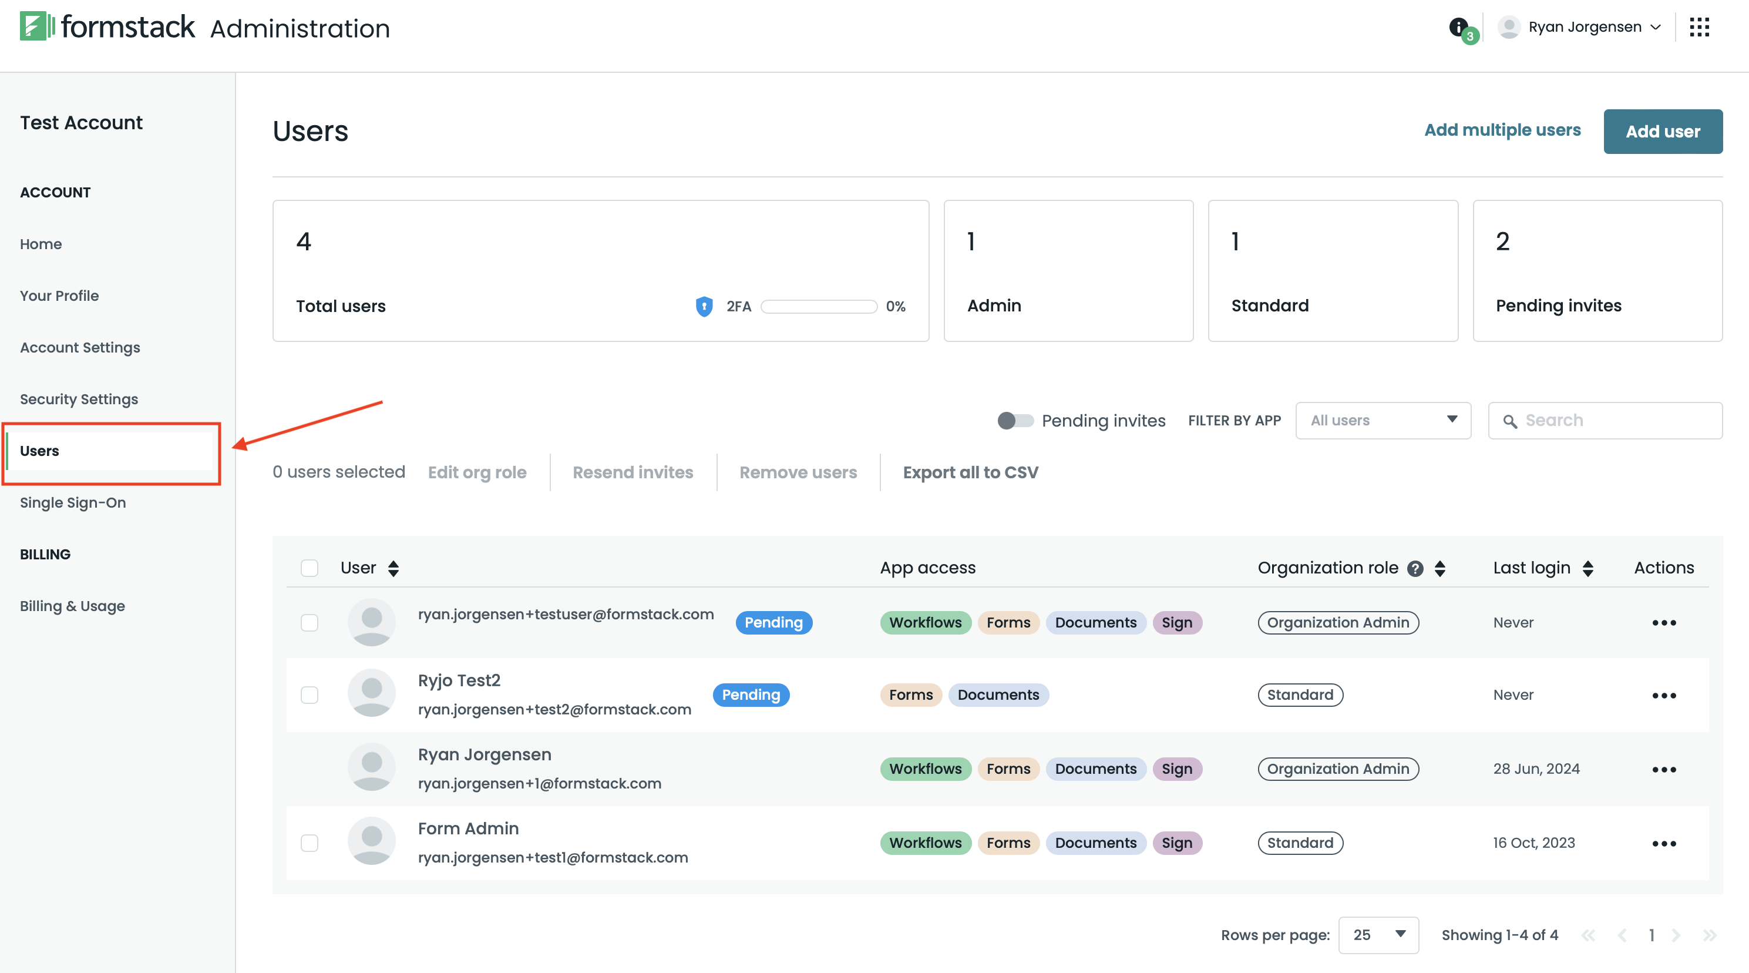Navigate to Billing & Usage
Screen dimensions: 1749x973
click(72, 606)
